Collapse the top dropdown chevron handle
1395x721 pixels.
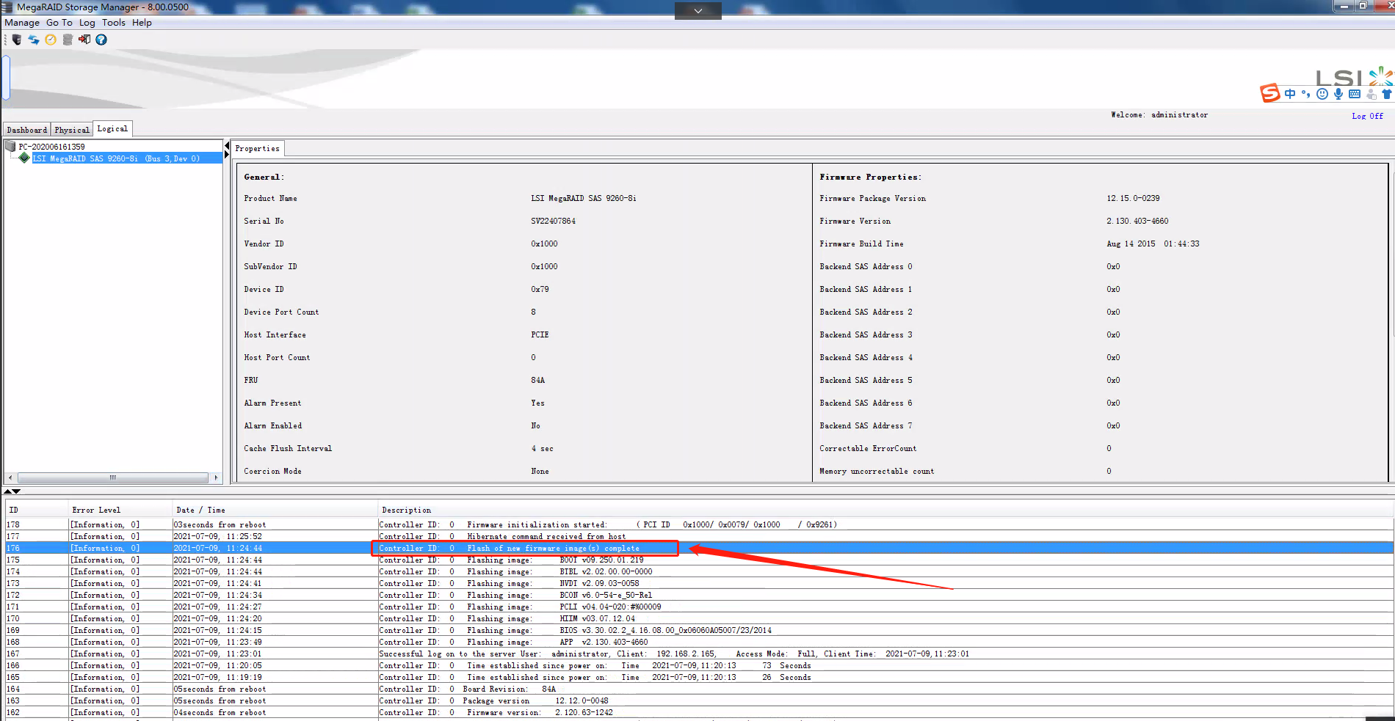tap(697, 10)
